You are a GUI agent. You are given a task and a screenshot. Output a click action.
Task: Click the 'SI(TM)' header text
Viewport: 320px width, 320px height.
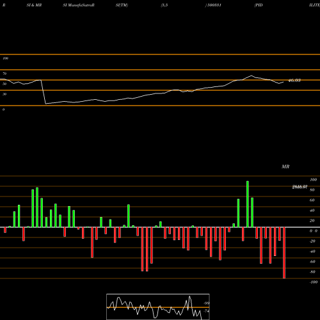122,5
